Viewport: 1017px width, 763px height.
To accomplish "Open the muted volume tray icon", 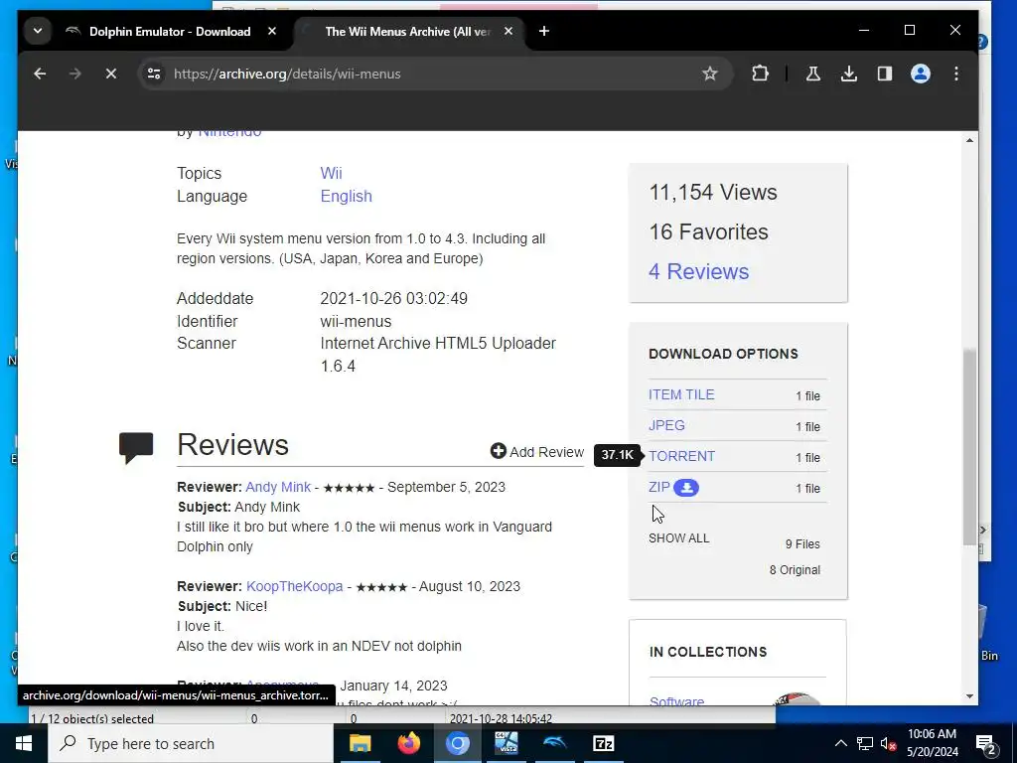I will (x=888, y=743).
